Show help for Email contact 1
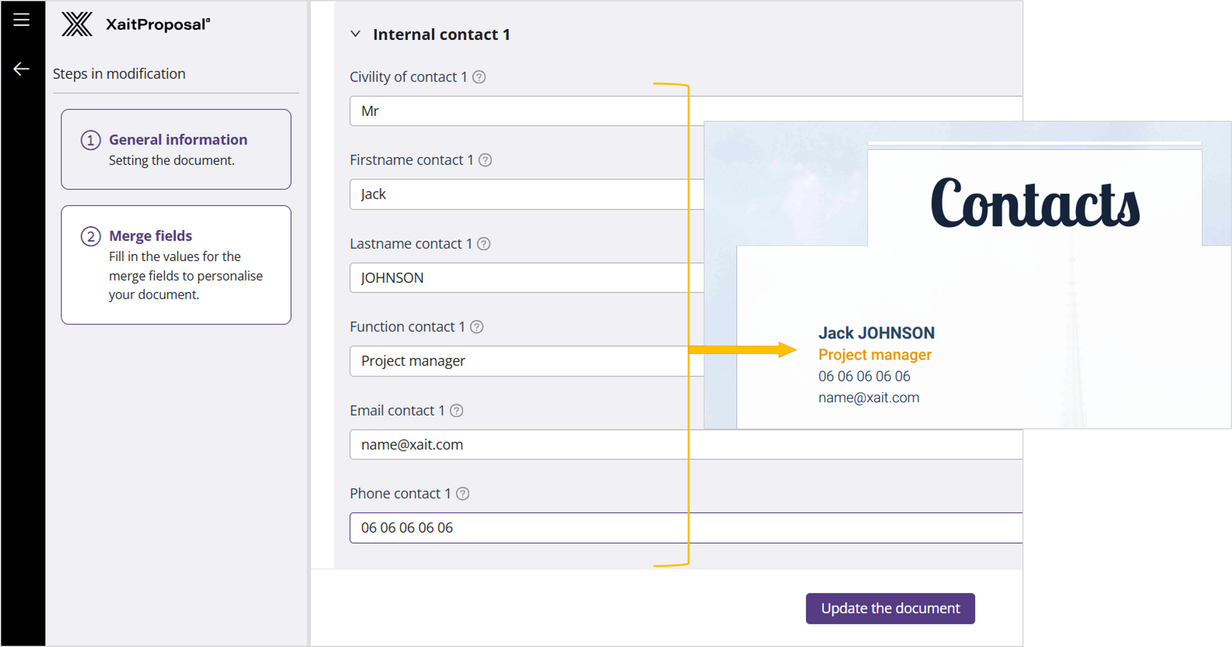Screen dimensions: 1232x647 [x=456, y=411]
